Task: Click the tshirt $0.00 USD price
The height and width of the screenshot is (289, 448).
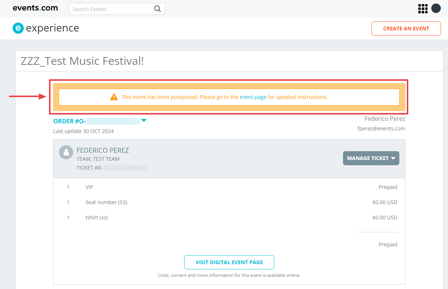Action: click(x=385, y=217)
